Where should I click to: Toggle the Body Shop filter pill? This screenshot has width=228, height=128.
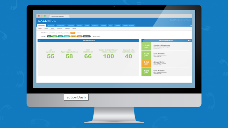pyautogui.click(x=87, y=36)
